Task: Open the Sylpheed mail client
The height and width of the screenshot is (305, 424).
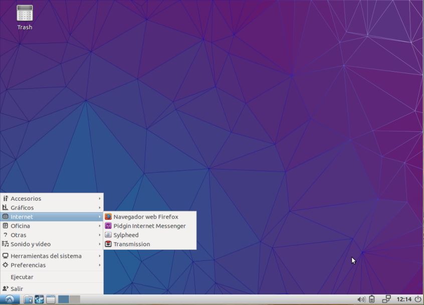Action: click(126, 235)
